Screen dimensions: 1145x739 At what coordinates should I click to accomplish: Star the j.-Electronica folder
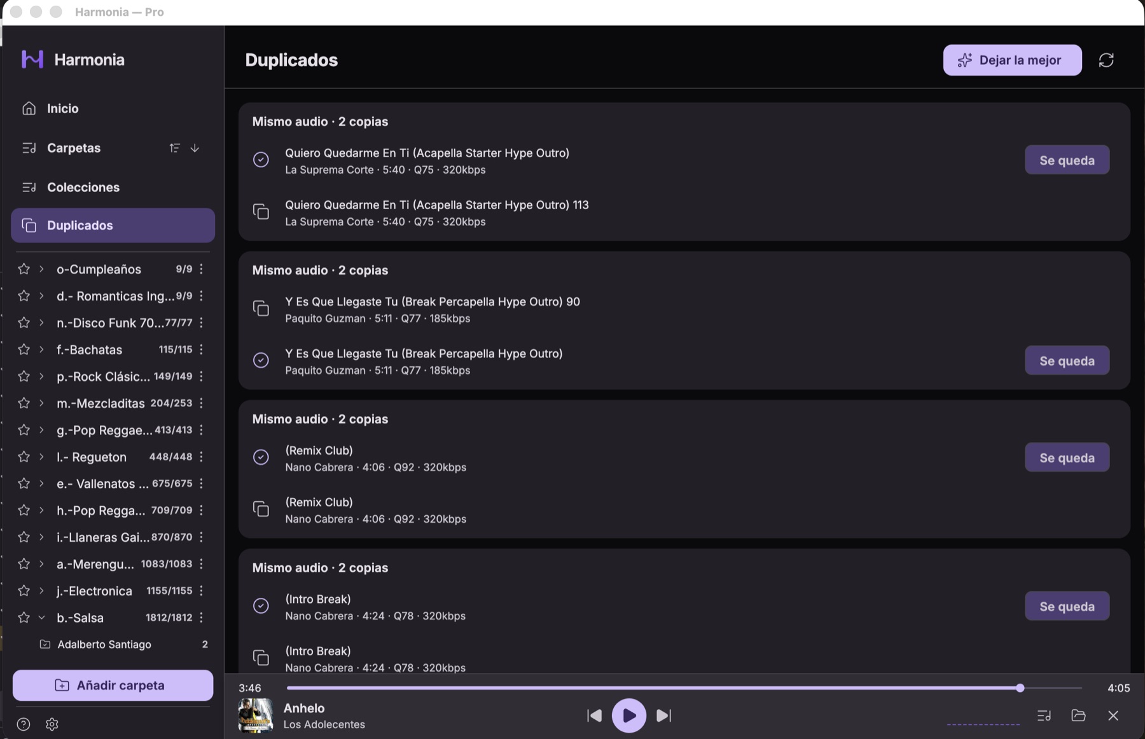(x=24, y=591)
